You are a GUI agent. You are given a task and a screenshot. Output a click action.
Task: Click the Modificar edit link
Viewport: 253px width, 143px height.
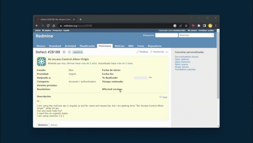pyautogui.click(x=142, y=52)
